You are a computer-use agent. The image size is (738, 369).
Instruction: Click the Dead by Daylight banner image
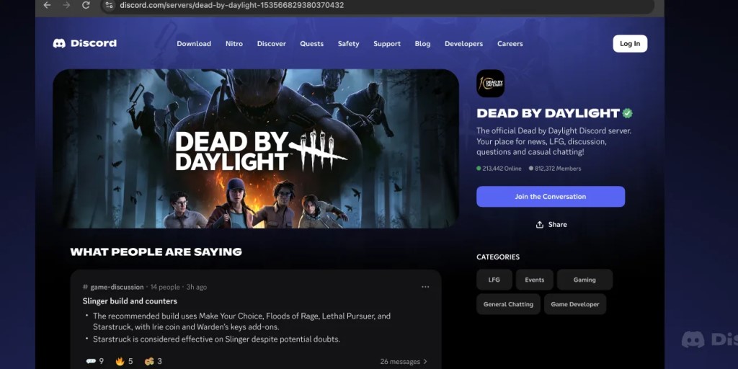pos(256,148)
